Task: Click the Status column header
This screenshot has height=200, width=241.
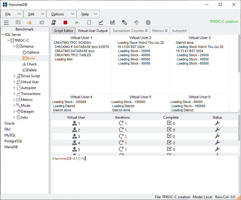Action: point(217,117)
